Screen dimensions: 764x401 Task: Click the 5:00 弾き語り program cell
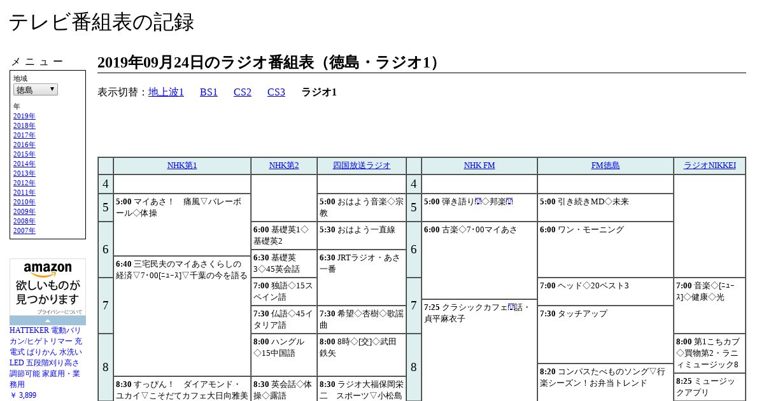click(479, 208)
